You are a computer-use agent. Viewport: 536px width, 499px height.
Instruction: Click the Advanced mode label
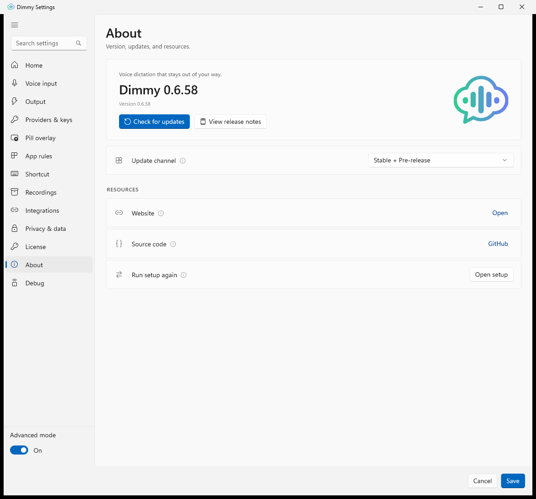pos(33,435)
